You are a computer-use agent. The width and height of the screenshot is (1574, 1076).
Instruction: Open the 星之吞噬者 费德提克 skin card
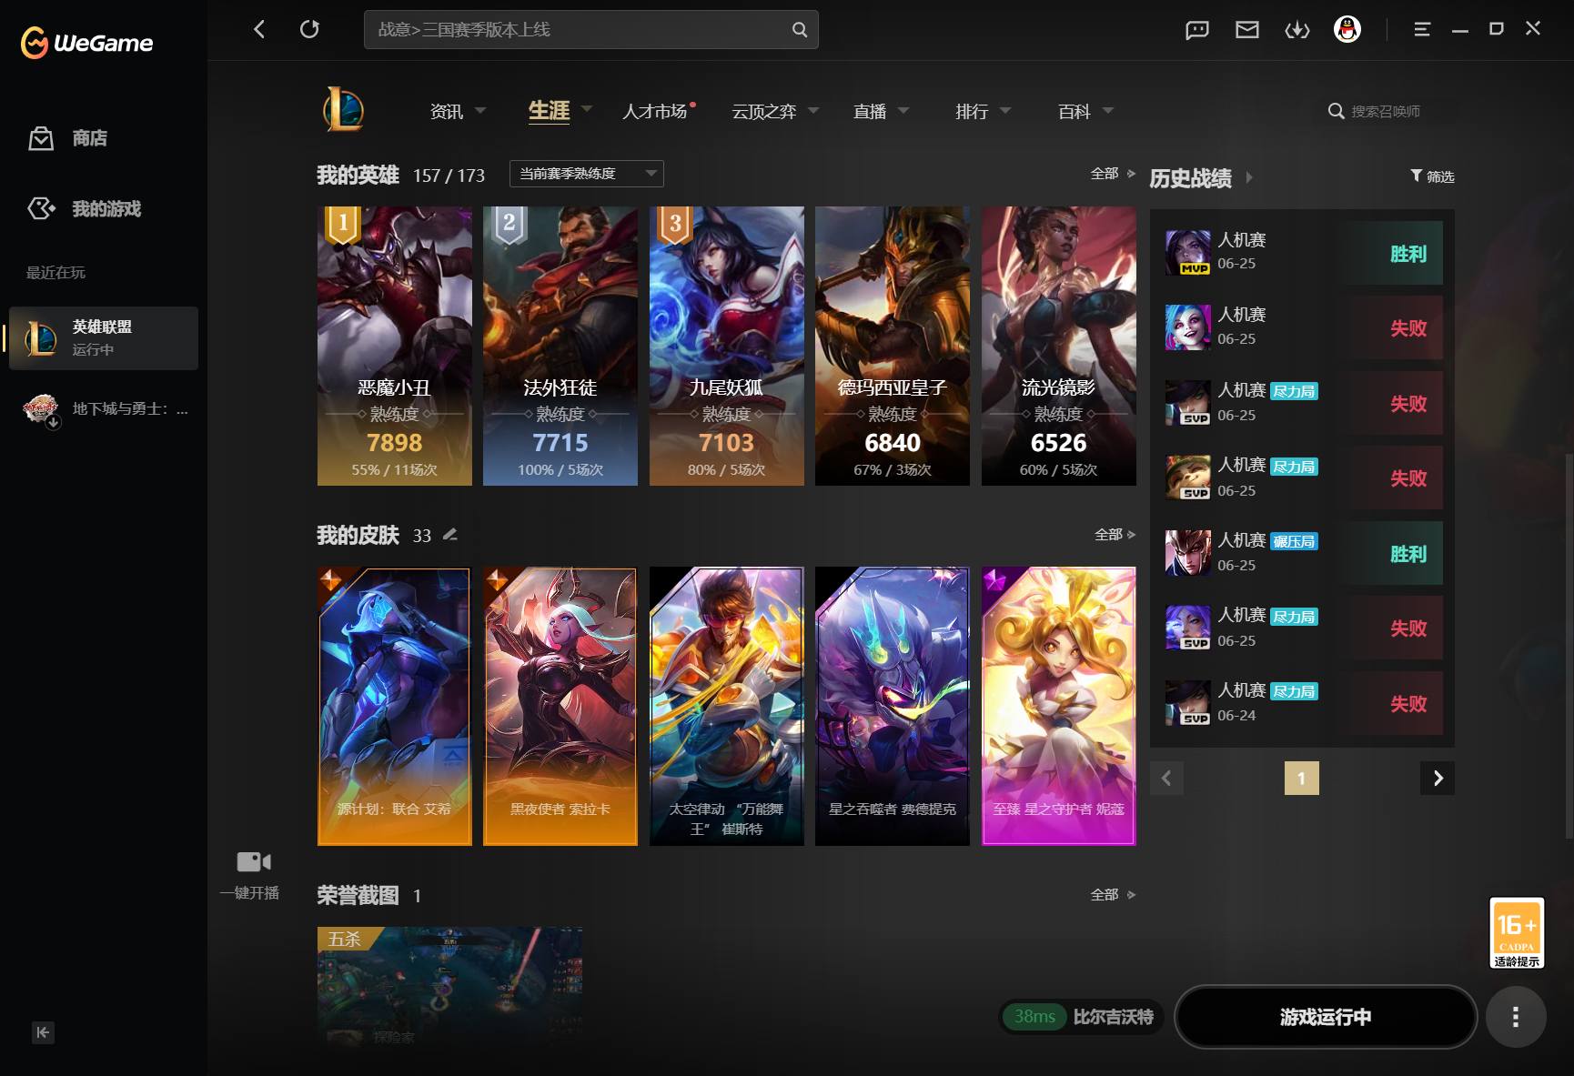893,707
